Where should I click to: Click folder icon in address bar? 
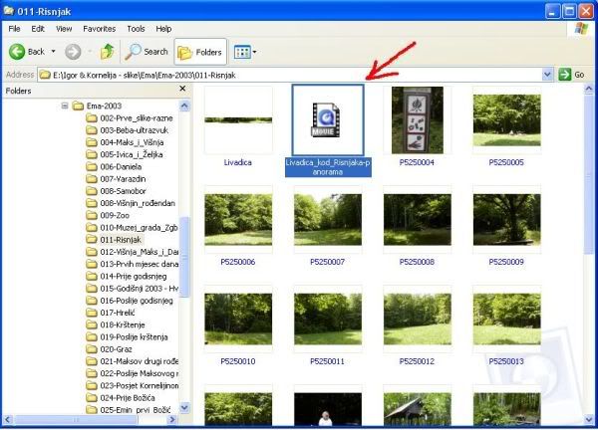coord(45,75)
